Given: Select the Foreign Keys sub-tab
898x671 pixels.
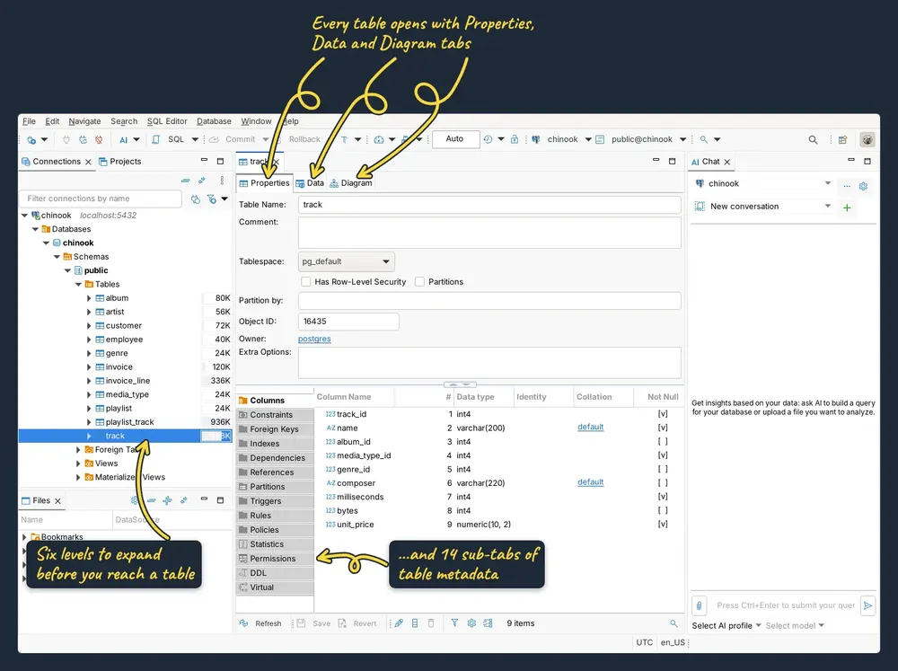Looking at the screenshot, I should (x=274, y=428).
